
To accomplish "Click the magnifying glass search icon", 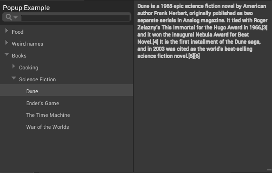I will pos(9,17).
